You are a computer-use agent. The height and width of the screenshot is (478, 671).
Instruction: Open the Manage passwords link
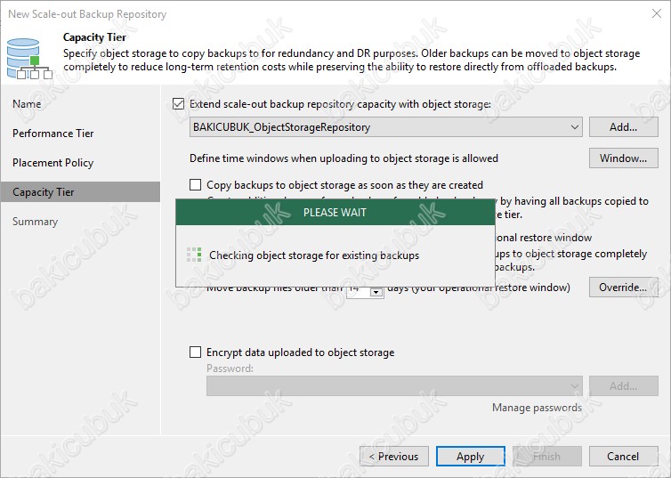click(537, 408)
